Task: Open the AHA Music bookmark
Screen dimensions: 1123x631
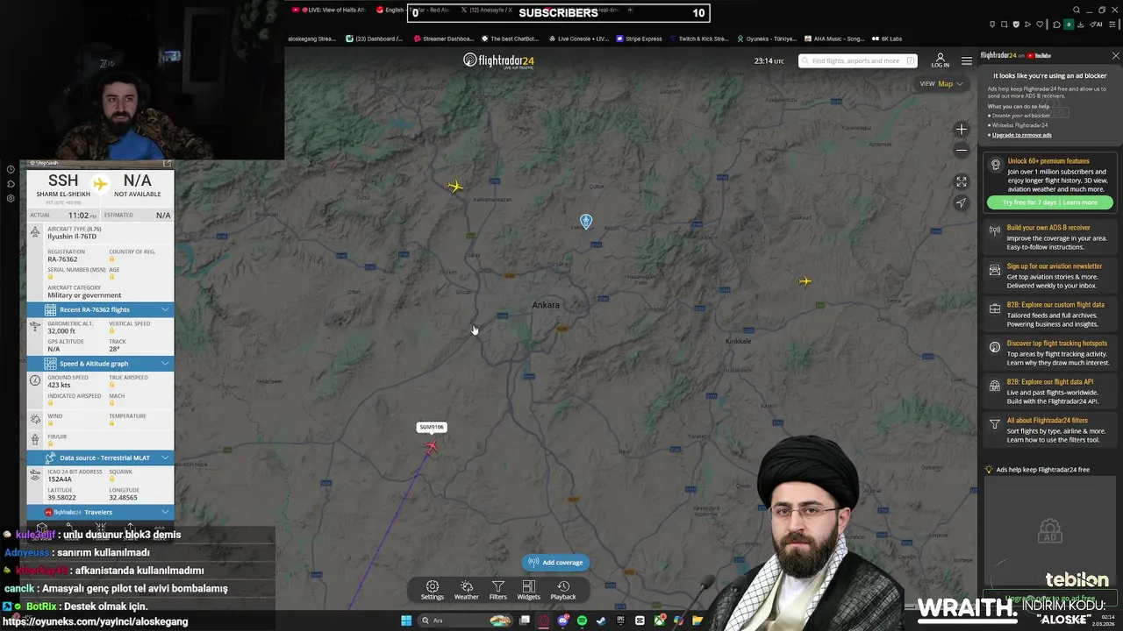Action: point(834,39)
